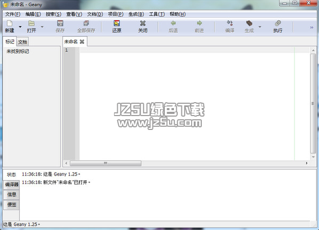Click the Revert (还原) toolbar icon
319x230 pixels.
pyautogui.click(x=117, y=24)
